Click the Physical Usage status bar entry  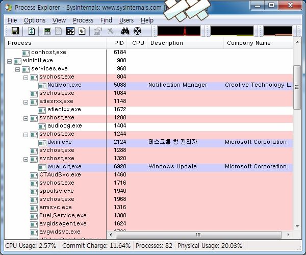tap(210, 245)
